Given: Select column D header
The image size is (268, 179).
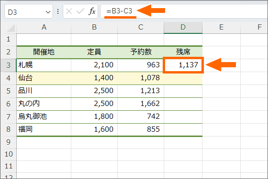Looking at the screenshot, I should point(183,28).
